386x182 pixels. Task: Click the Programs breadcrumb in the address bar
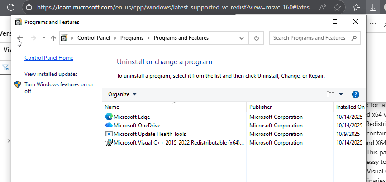132,38
